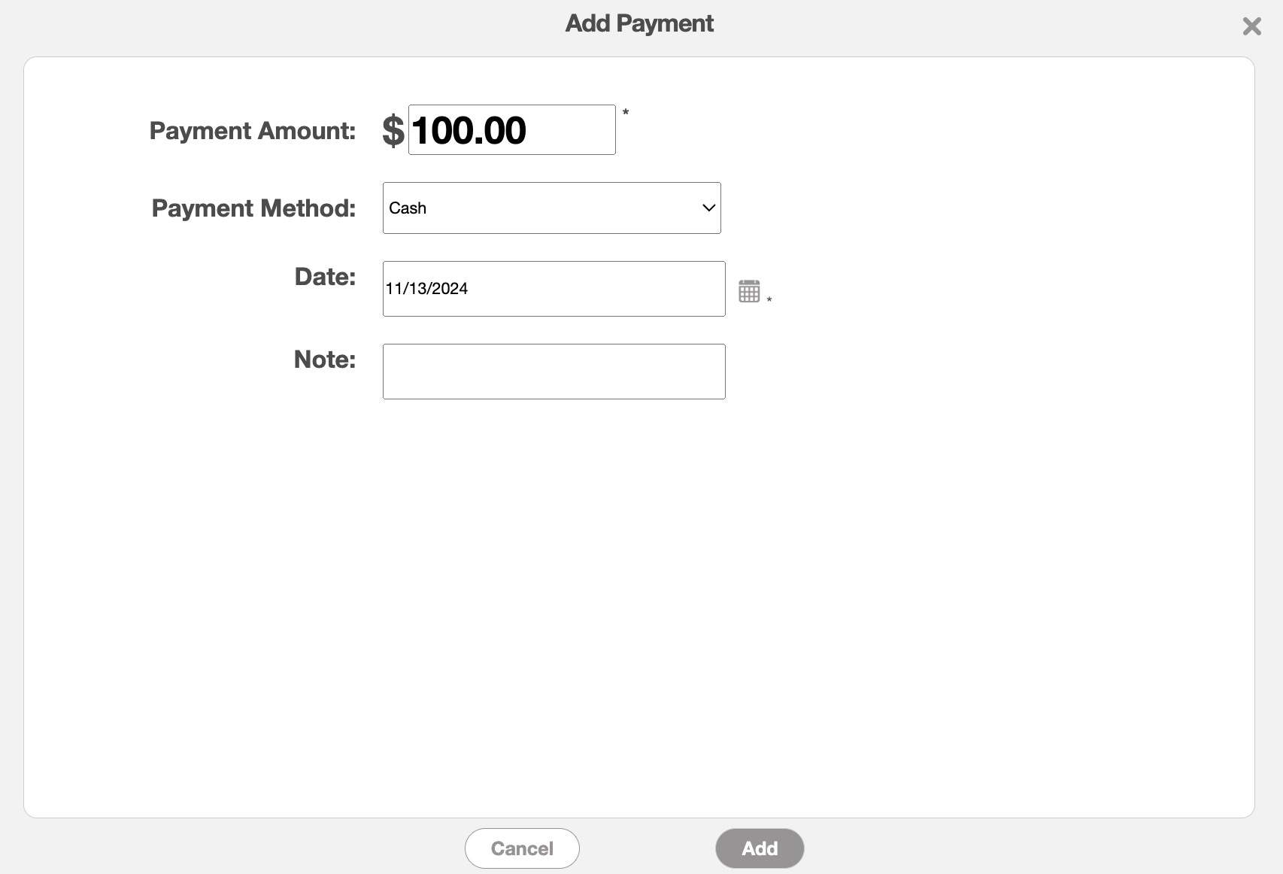Click the "Note:" label
The image size is (1283, 874).
coord(324,360)
